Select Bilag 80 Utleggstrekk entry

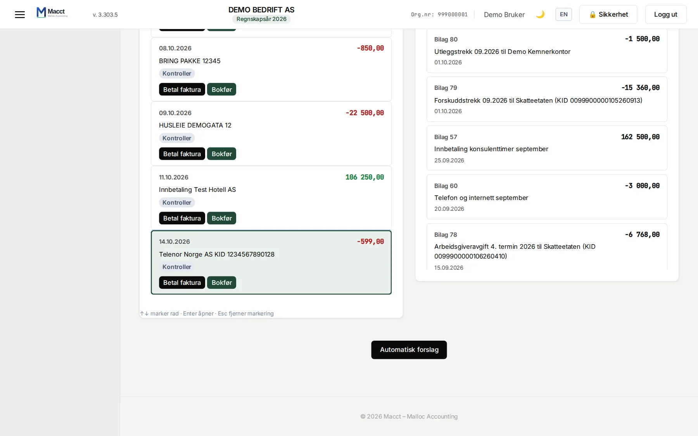coord(547,50)
